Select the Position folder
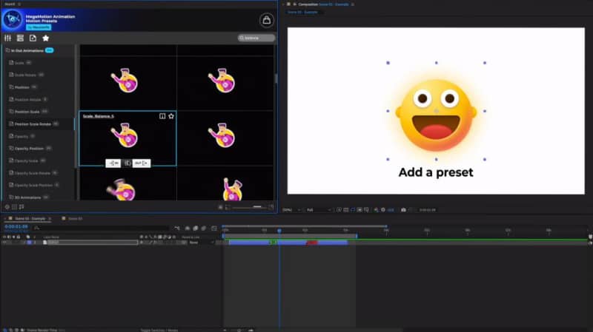The width and height of the screenshot is (593, 332). coord(22,87)
